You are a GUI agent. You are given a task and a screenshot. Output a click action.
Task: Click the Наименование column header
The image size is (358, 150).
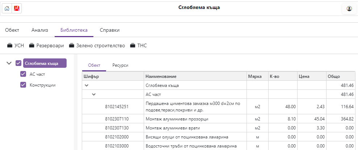[161, 76]
